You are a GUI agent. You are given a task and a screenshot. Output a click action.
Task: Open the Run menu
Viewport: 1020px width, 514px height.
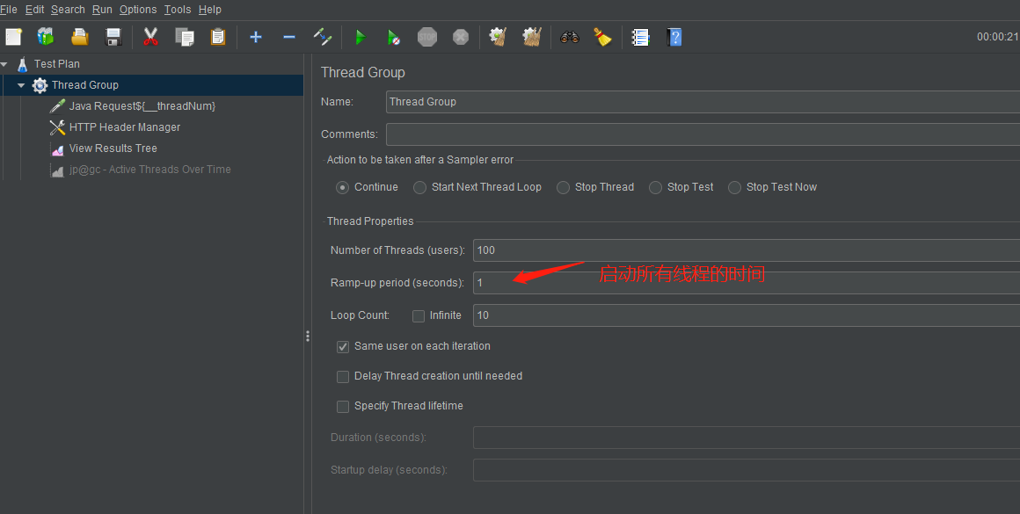102,10
